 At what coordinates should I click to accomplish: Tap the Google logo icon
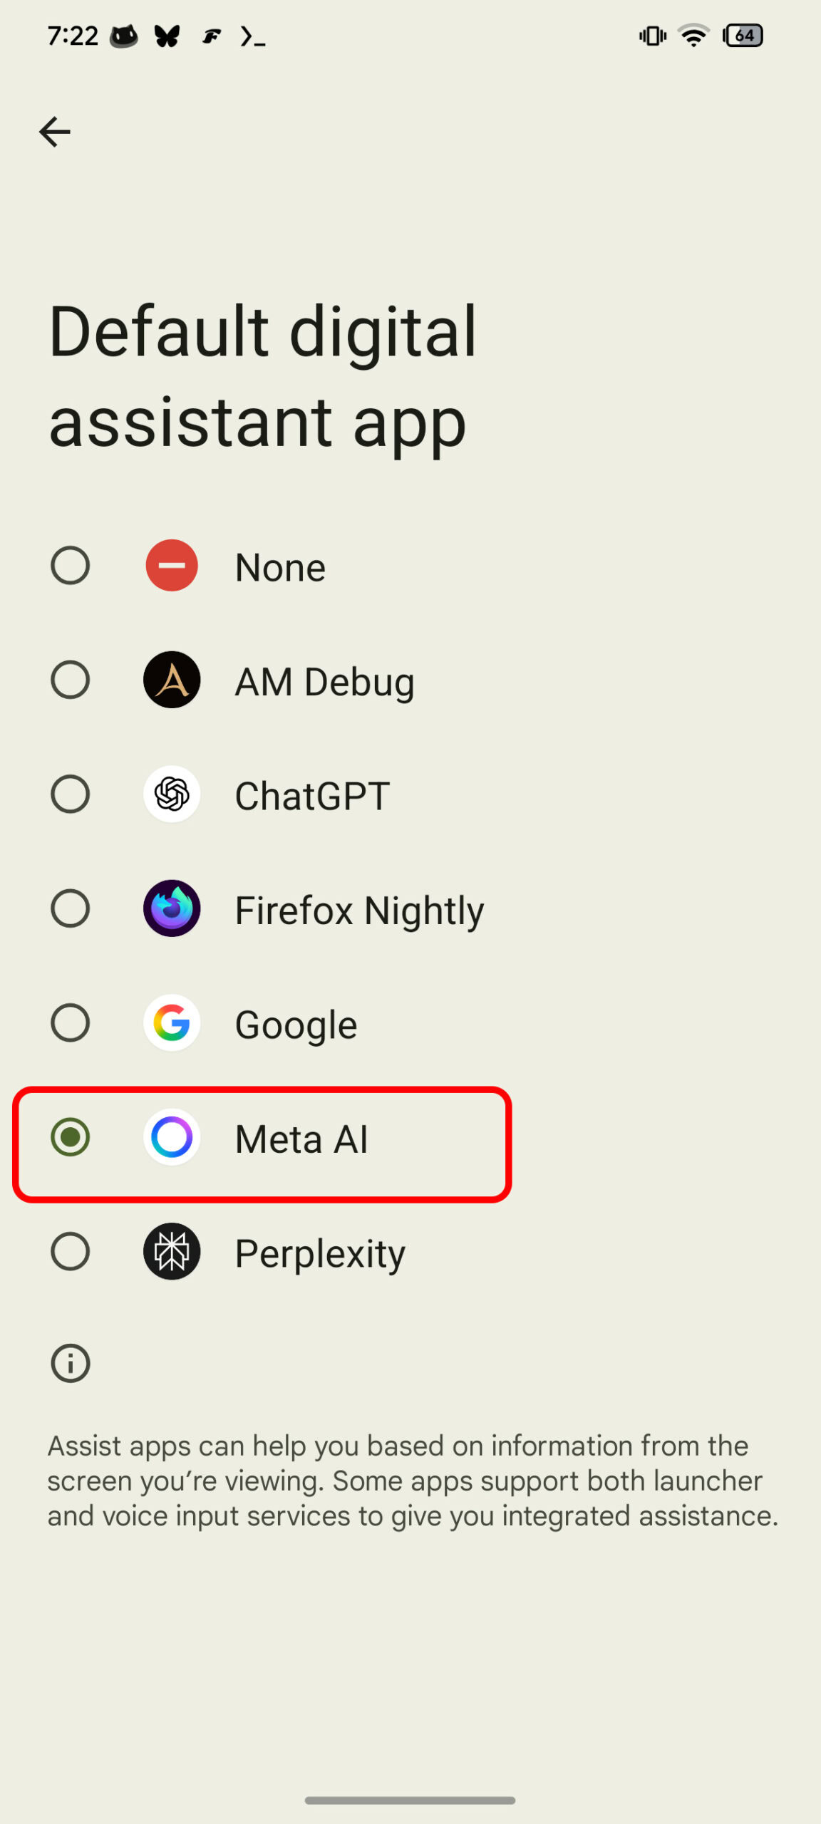coord(172,1022)
